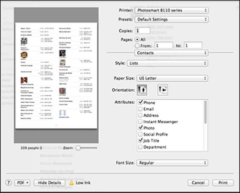Open the PDF menu button
The width and height of the screenshot is (240, 193).
point(23,183)
